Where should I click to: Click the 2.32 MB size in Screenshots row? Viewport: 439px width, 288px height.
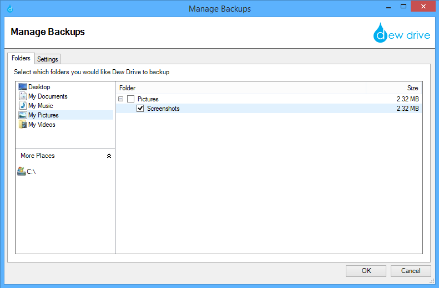[407, 109]
